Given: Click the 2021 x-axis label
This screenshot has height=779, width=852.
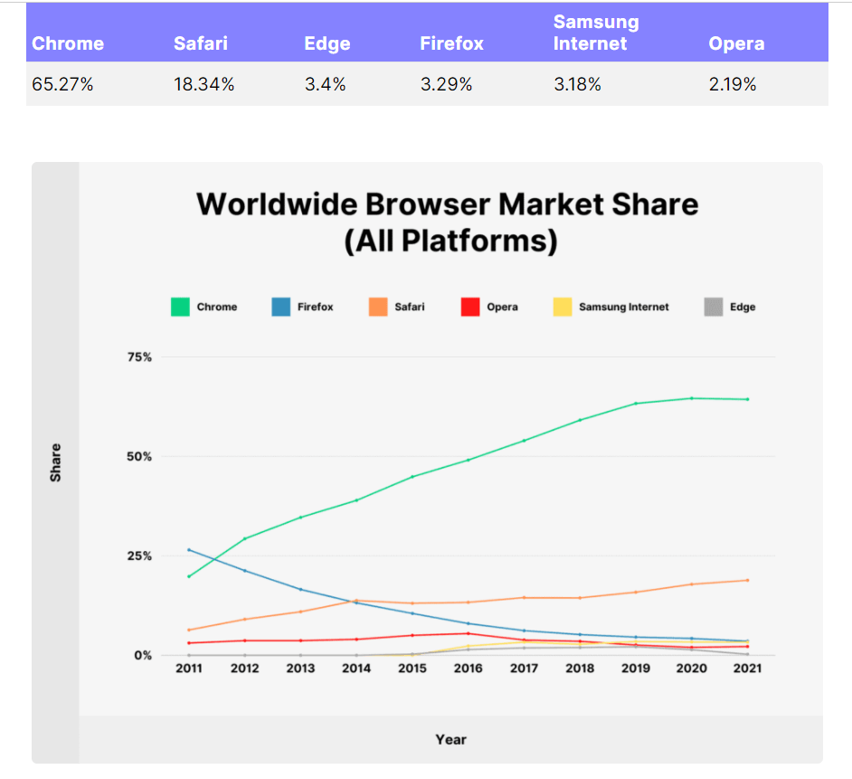Looking at the screenshot, I should (x=748, y=669).
